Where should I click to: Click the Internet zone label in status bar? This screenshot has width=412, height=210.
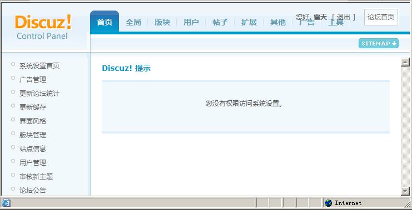click(x=348, y=203)
